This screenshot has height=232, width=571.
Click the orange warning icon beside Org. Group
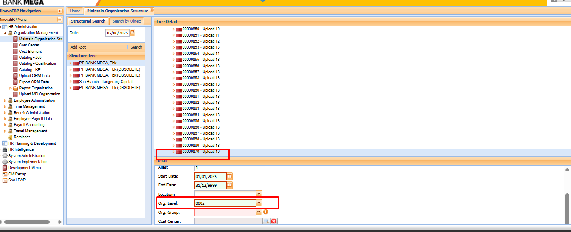click(x=265, y=212)
